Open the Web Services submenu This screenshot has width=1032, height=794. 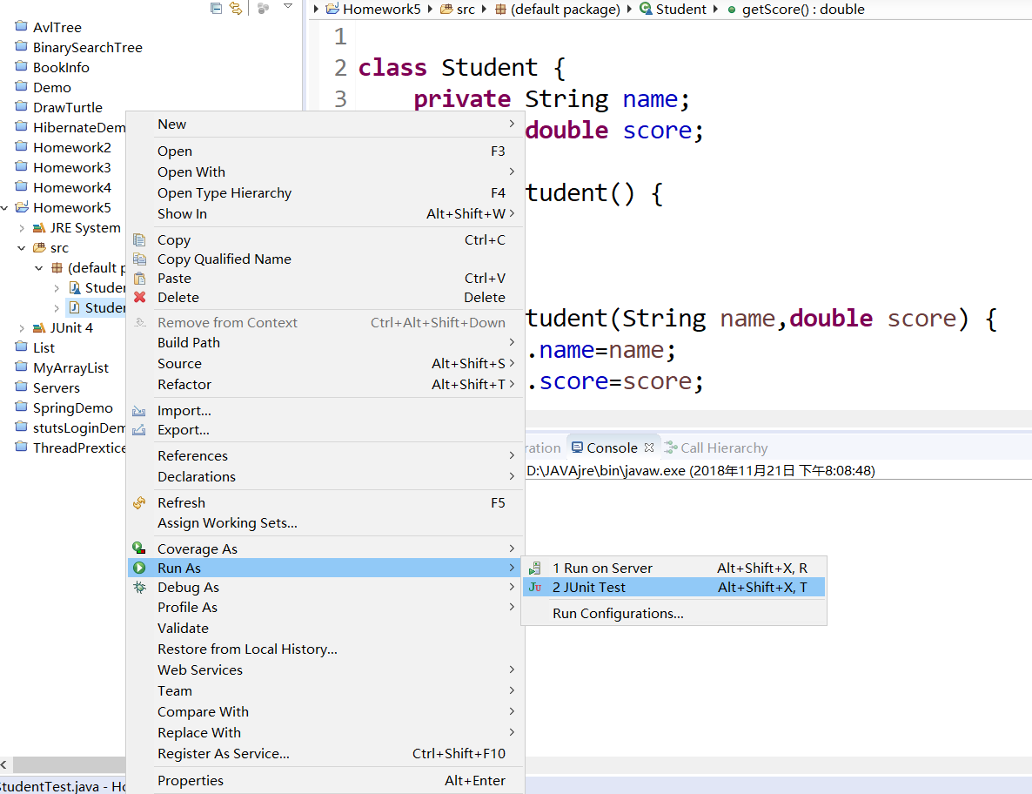coord(325,670)
